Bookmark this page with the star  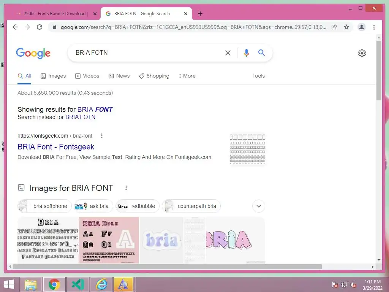pos(346,27)
